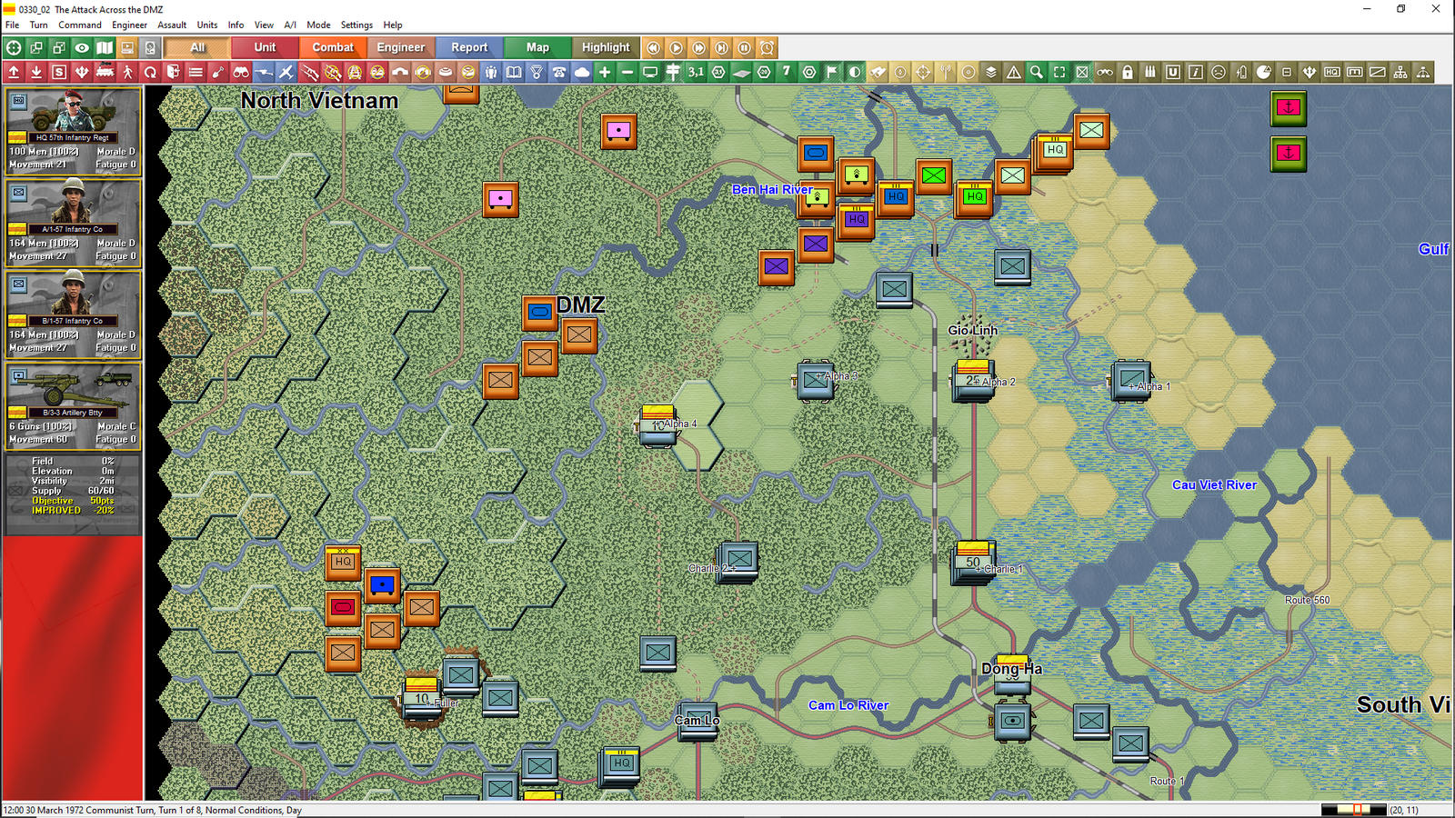This screenshot has width=1455, height=818.
Task: Toggle the italic 'I' info highlight button
Action: click(x=1196, y=72)
